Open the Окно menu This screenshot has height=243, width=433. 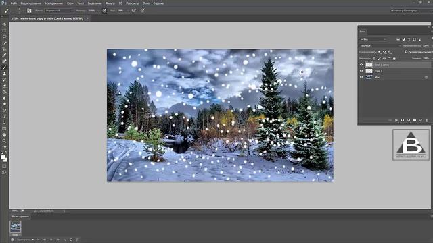click(146, 3)
